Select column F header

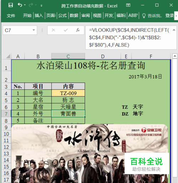(x=151, y=56)
